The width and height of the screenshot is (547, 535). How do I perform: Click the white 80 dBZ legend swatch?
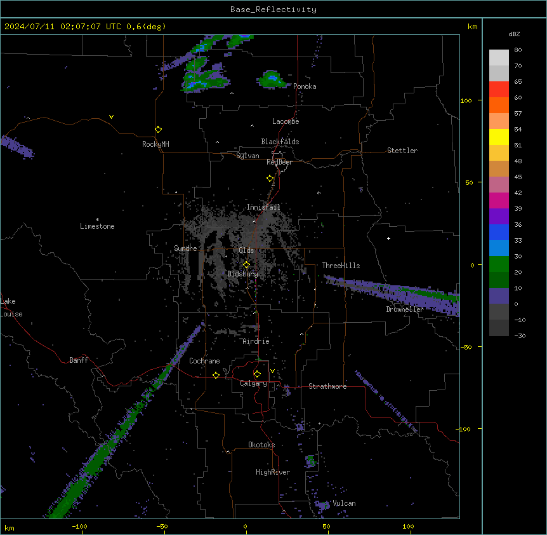499,58
